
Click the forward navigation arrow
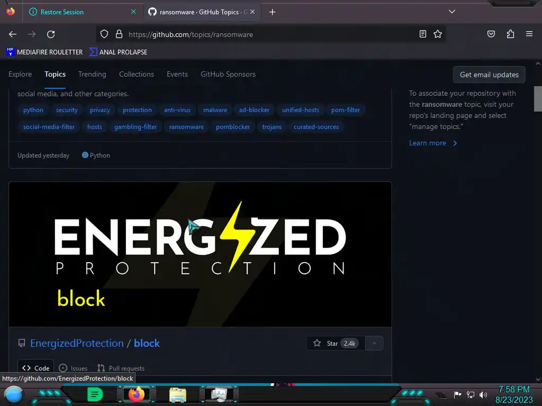[32, 34]
